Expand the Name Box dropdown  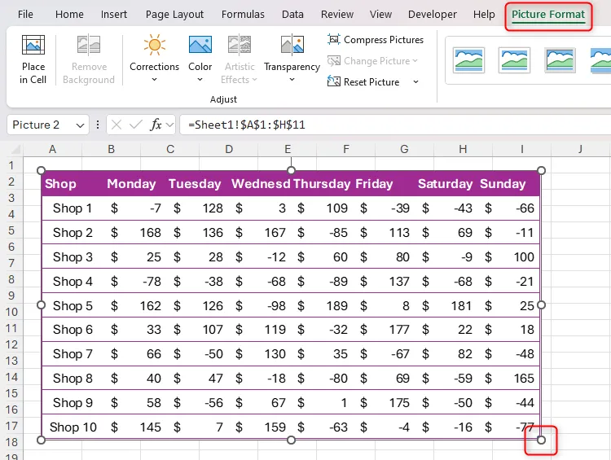click(x=80, y=125)
